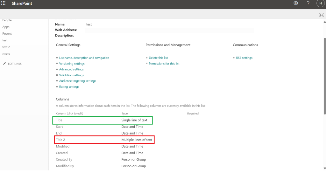Click the scrollbar down arrow

click(x=325, y=168)
